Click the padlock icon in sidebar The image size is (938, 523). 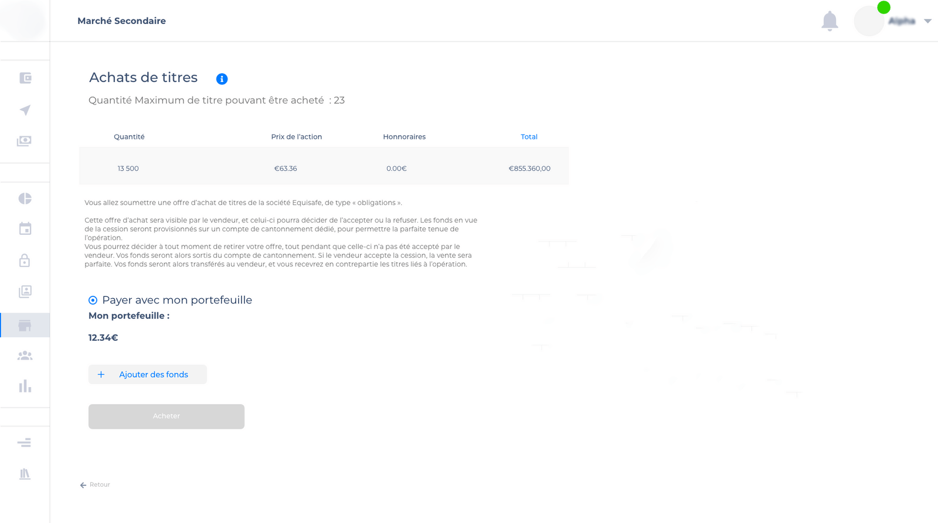(x=25, y=261)
